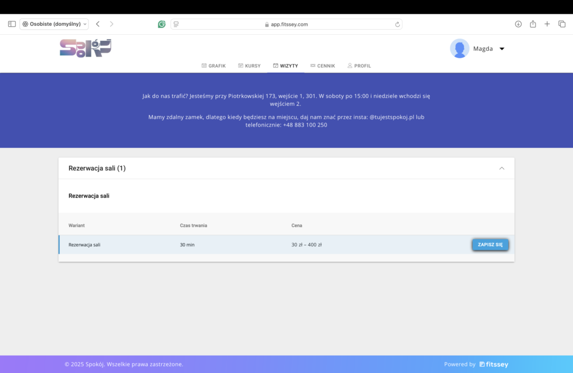Expand the Magda user menu arrow
This screenshot has height=373, width=573.
502,49
